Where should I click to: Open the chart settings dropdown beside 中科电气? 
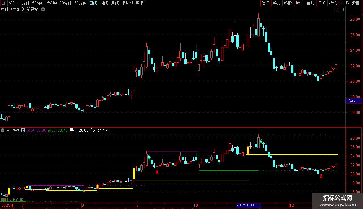tap(43, 10)
